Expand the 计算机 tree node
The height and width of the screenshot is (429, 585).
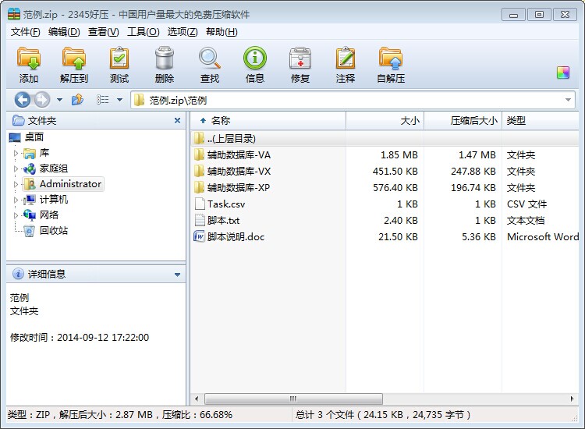tap(16, 200)
